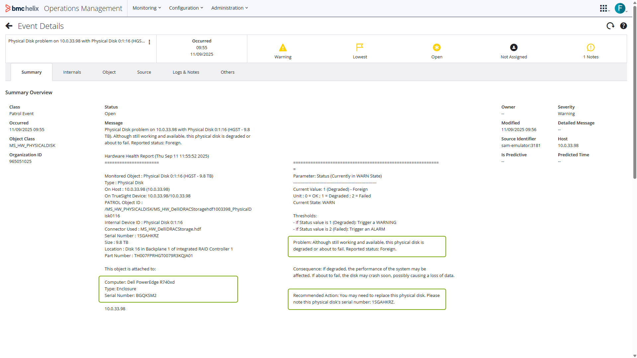This screenshot has height=358, width=637.
Task: Refresh the event details page
Action: 610,26
